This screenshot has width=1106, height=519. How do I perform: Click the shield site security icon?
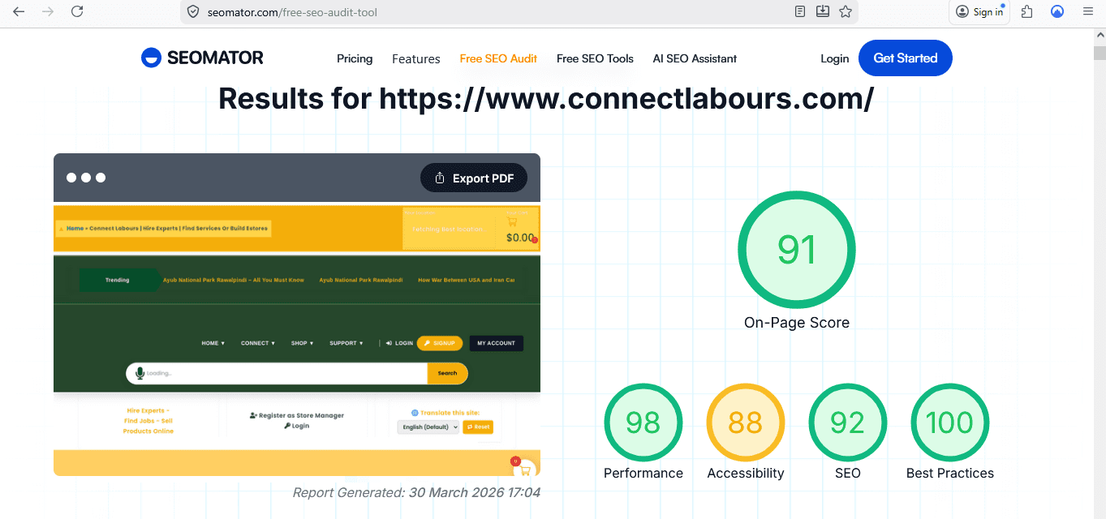coord(193,12)
